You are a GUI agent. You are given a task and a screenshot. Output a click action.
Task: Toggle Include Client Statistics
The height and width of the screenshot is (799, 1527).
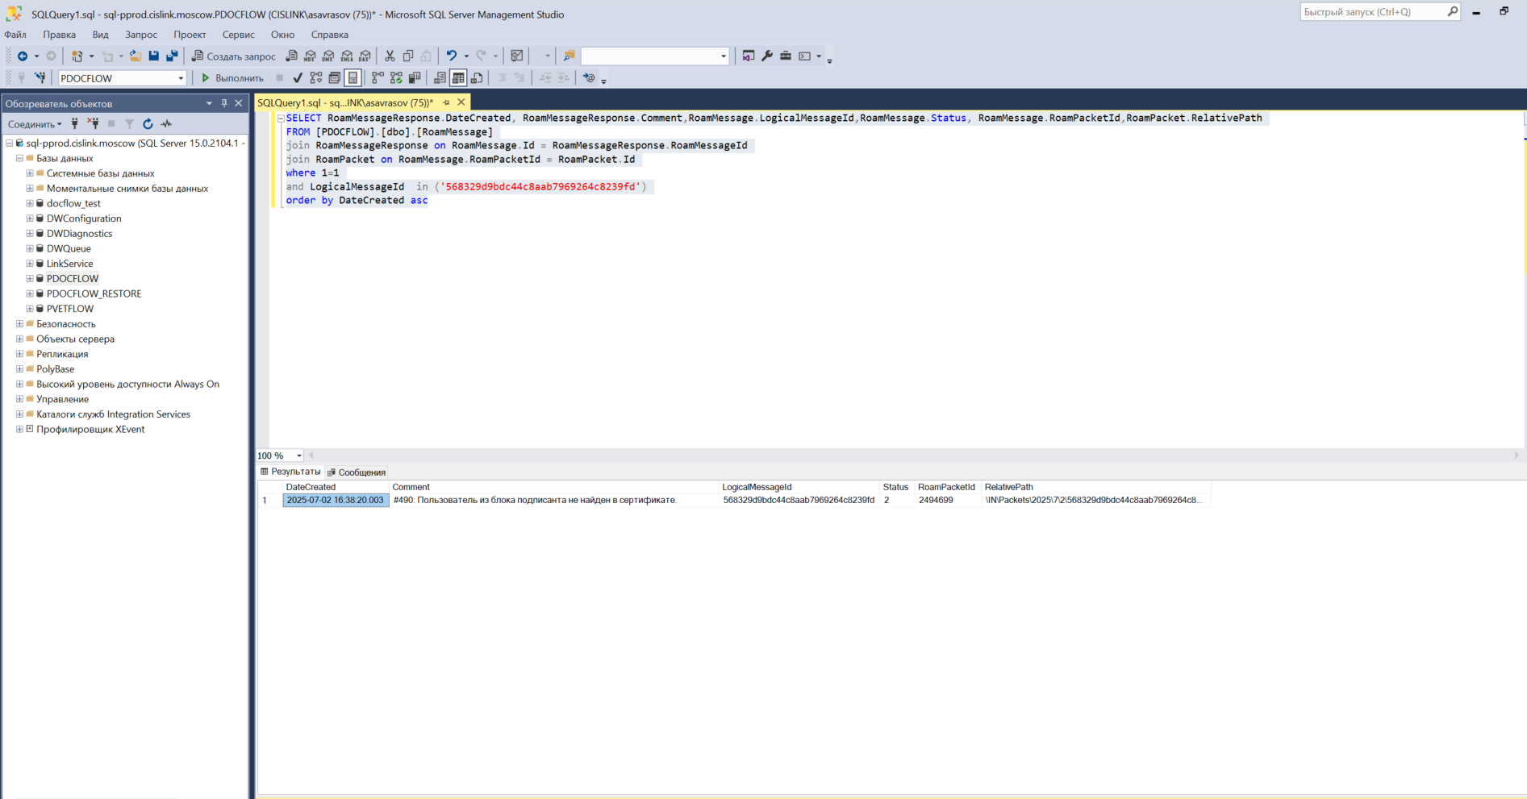[415, 78]
